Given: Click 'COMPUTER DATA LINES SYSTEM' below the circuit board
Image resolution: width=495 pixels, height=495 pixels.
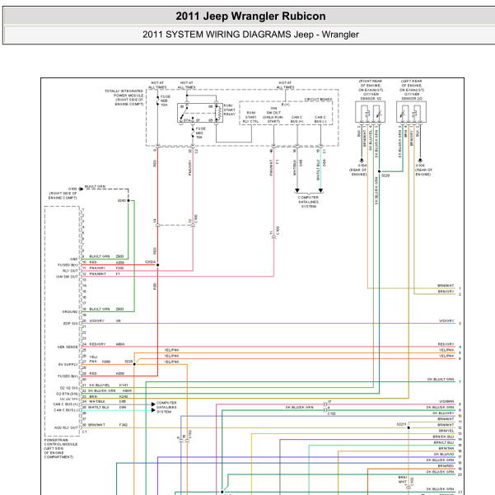Looking at the screenshot, I should [308, 202].
